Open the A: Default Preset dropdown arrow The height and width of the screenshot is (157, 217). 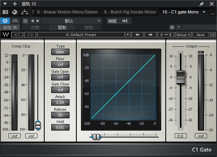pyautogui.click(x=128, y=35)
